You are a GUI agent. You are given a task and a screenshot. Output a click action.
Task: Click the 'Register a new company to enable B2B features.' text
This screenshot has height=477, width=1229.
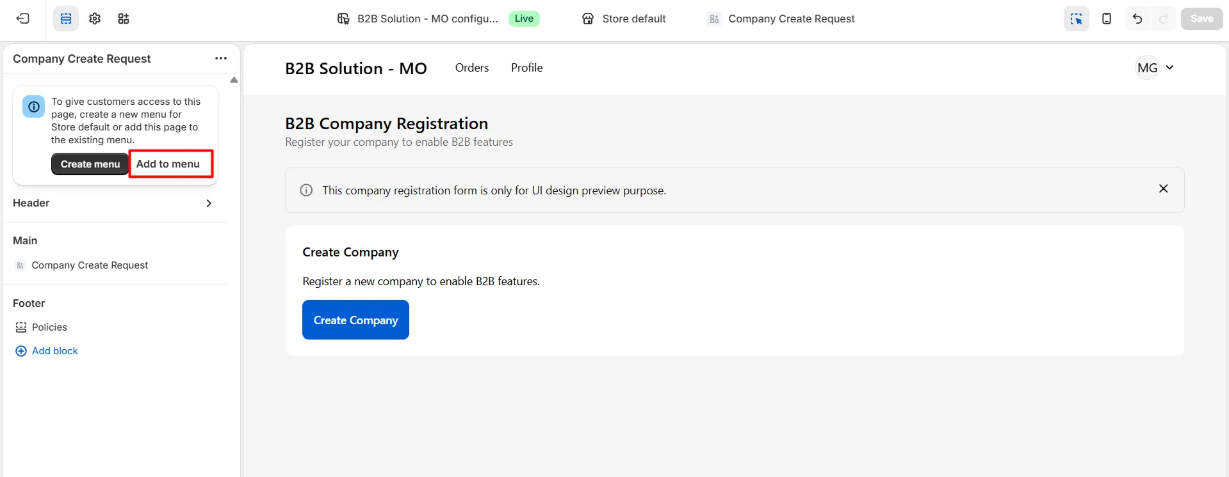point(421,281)
